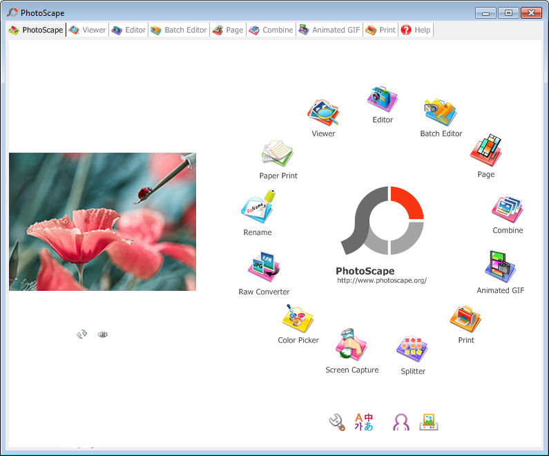
Task: Click the eye icon below the photo
Action: click(103, 334)
